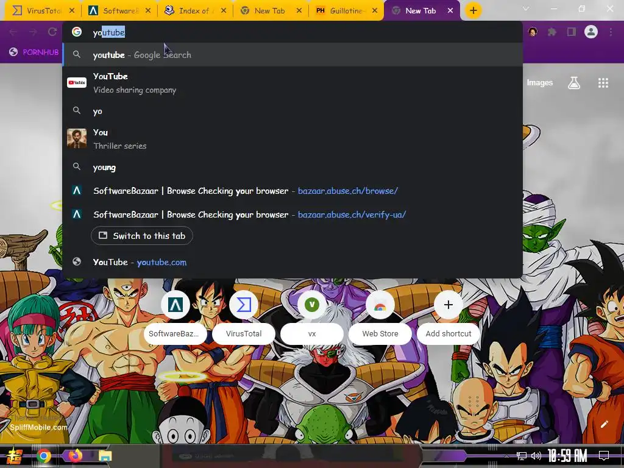Open File Explorer from the taskbar
This screenshot has width=624, height=468.
(105, 456)
